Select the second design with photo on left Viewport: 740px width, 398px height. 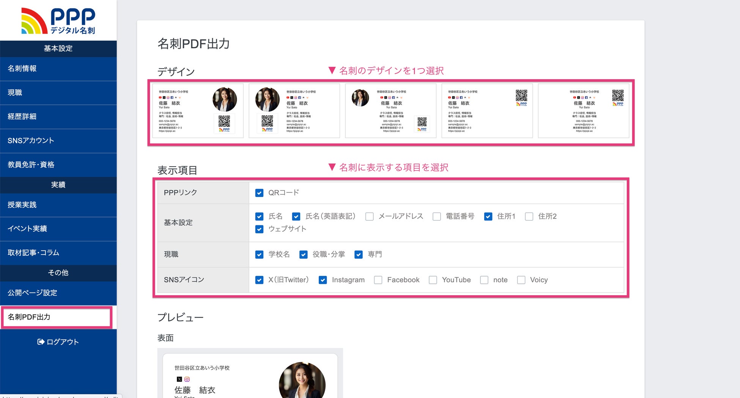coord(294,111)
